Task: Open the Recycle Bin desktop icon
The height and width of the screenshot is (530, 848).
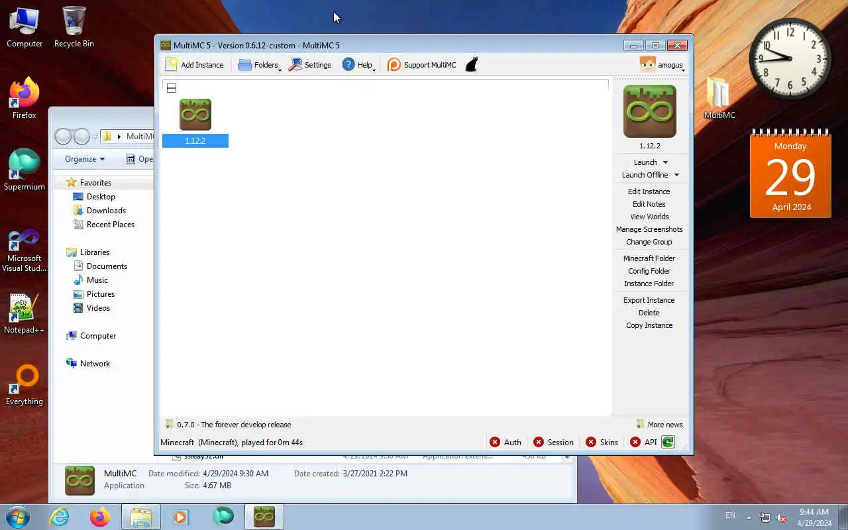Action: coord(74,27)
